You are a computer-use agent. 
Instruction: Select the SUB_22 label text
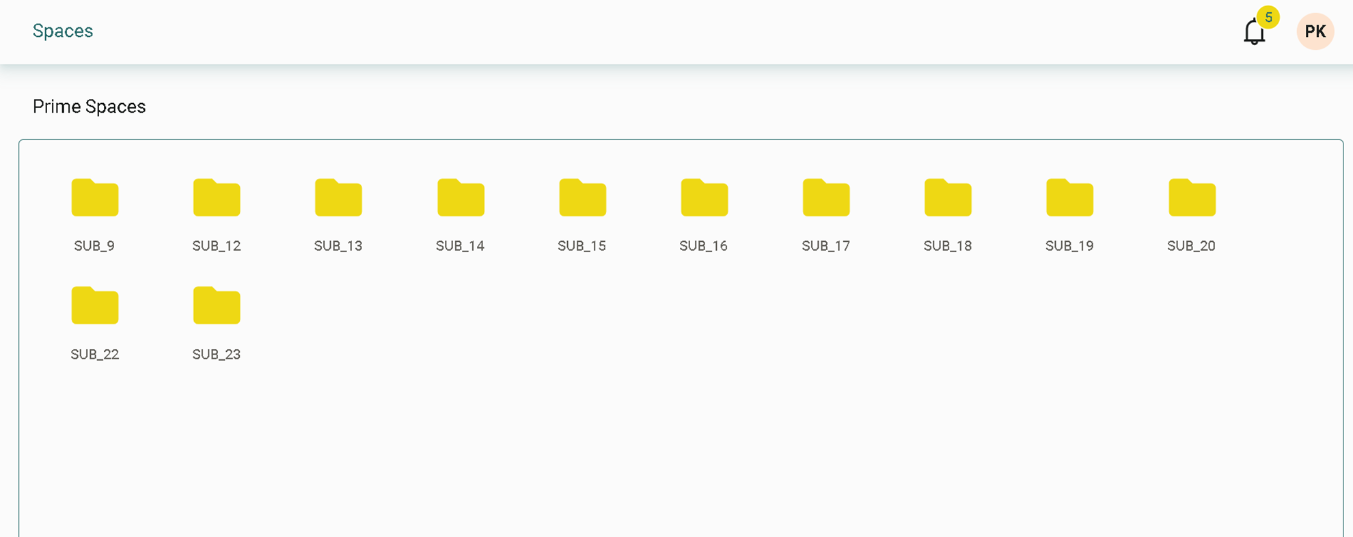[95, 355]
